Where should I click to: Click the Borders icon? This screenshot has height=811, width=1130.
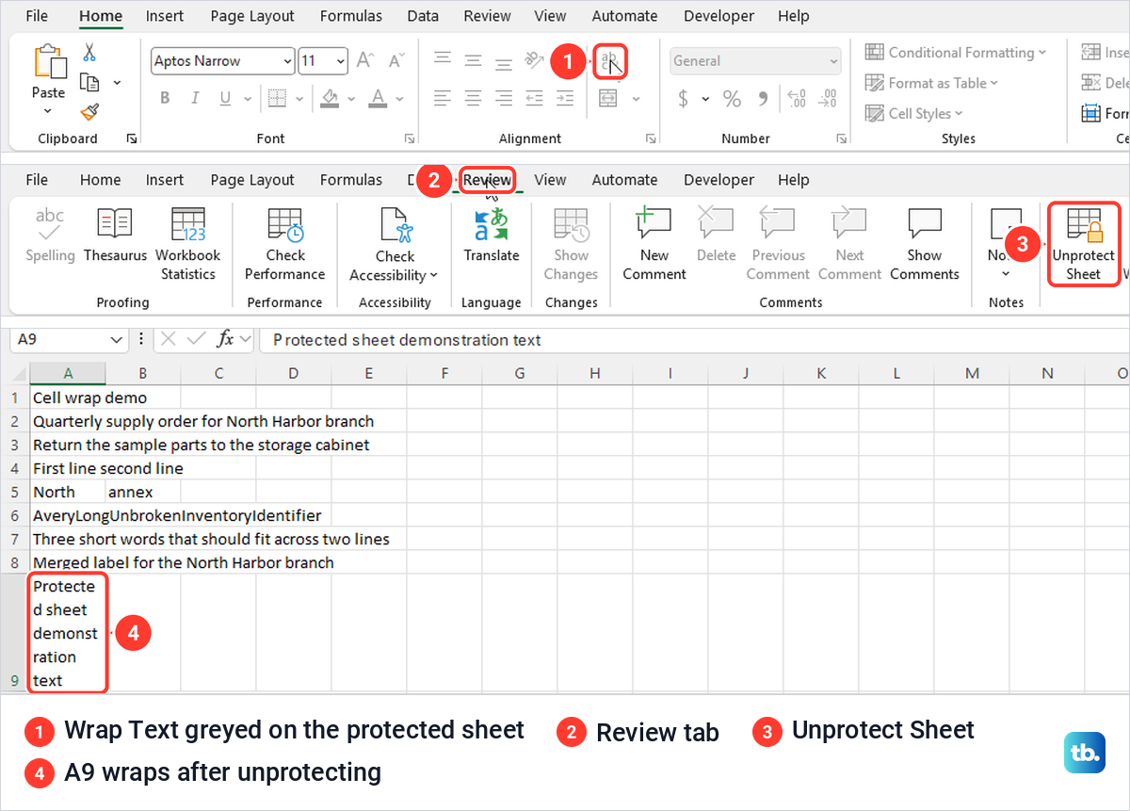click(276, 98)
